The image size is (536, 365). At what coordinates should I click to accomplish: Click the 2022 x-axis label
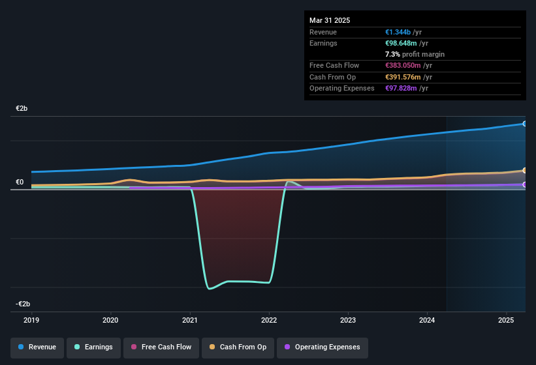point(269,320)
